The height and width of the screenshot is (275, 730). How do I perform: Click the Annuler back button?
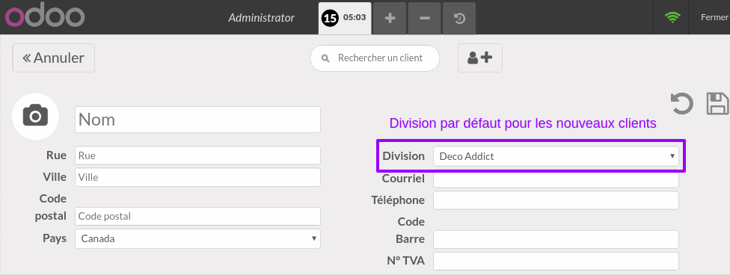[x=54, y=58]
